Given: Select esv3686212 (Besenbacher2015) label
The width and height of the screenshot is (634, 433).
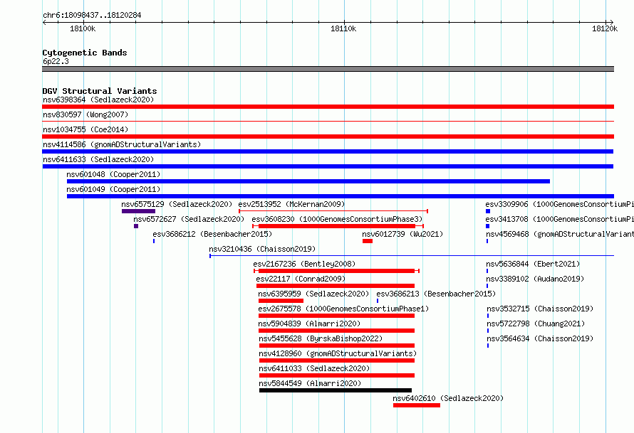Looking at the screenshot, I should [212, 234].
